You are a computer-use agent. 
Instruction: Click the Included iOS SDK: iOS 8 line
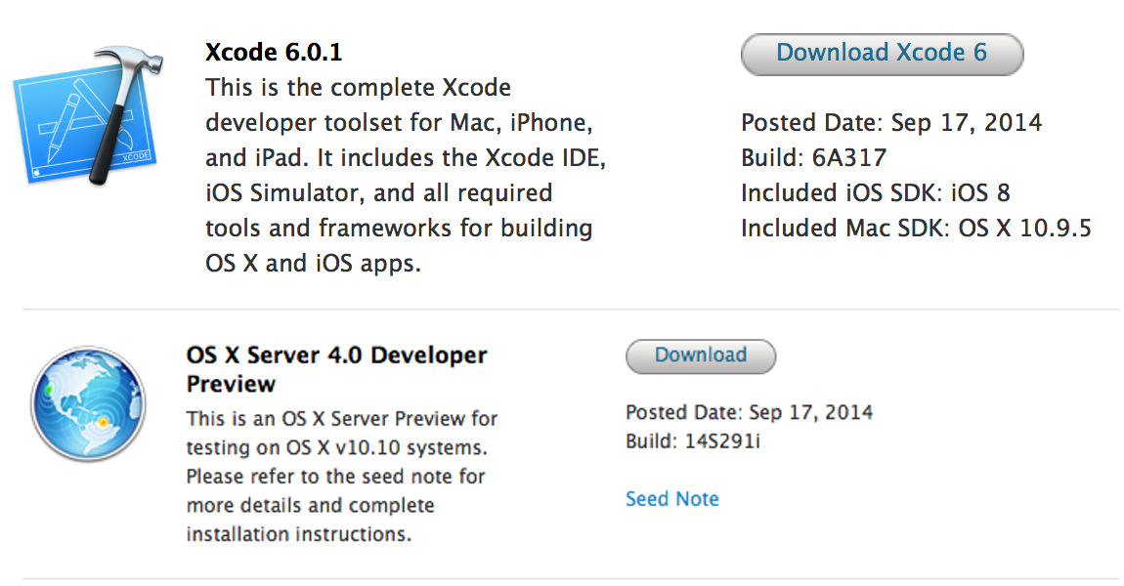point(875,193)
